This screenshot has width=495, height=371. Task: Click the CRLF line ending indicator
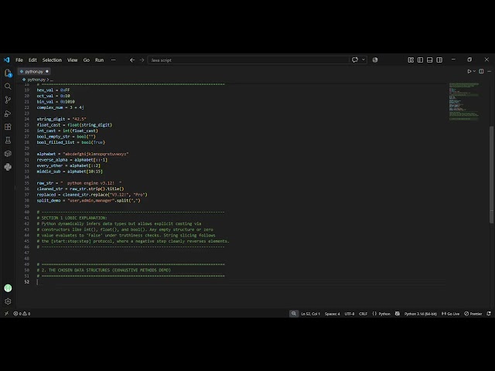[x=363, y=314]
